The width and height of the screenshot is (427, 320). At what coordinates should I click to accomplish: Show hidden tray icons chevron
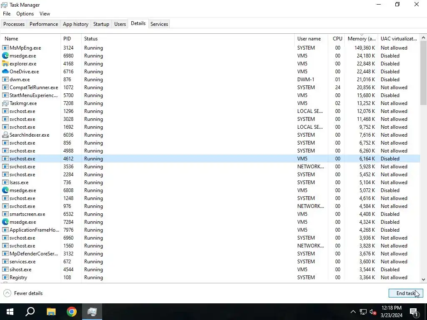pos(353,312)
